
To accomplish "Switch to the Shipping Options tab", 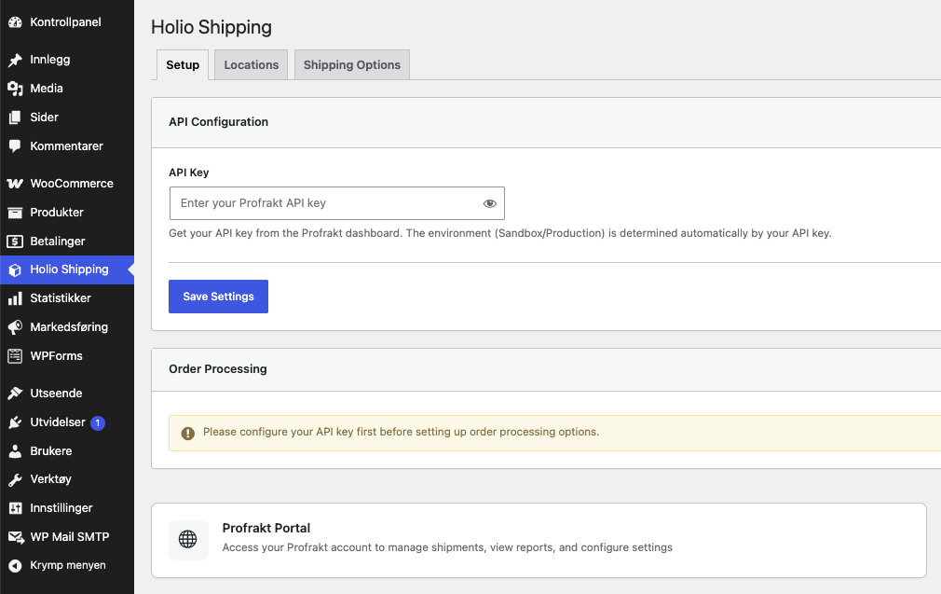I will [x=351, y=65].
